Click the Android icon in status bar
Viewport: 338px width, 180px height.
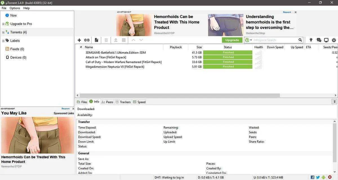(x=324, y=177)
